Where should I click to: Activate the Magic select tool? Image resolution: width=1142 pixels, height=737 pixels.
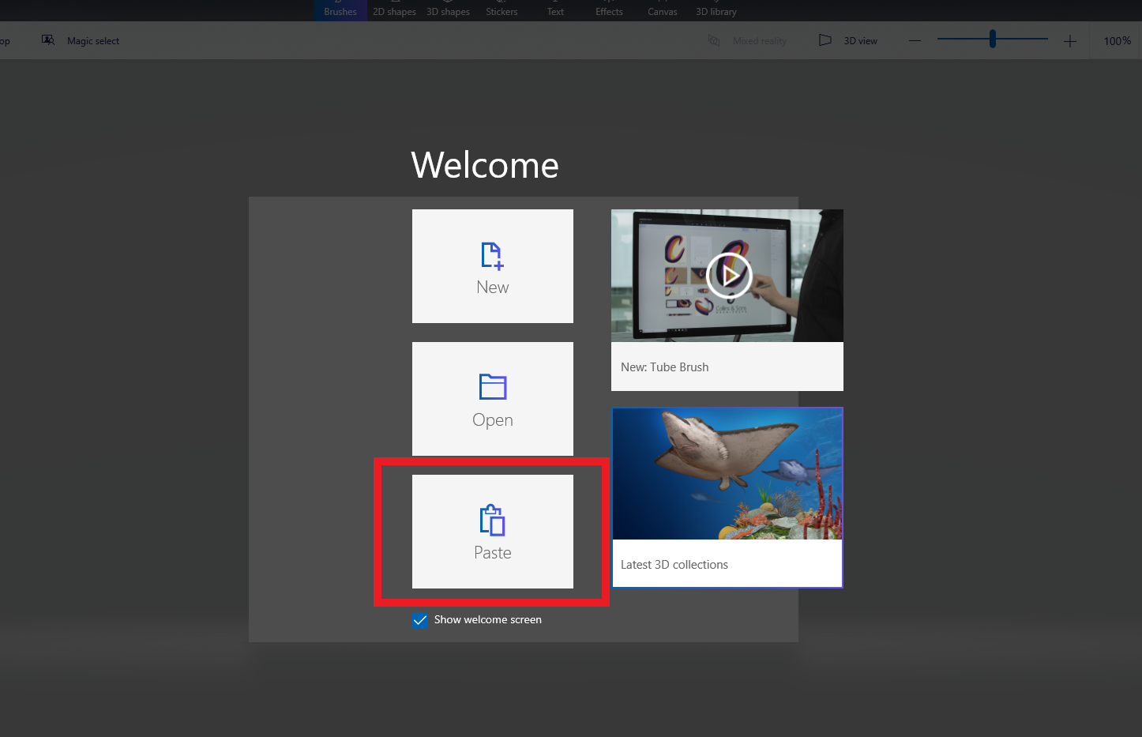point(81,40)
